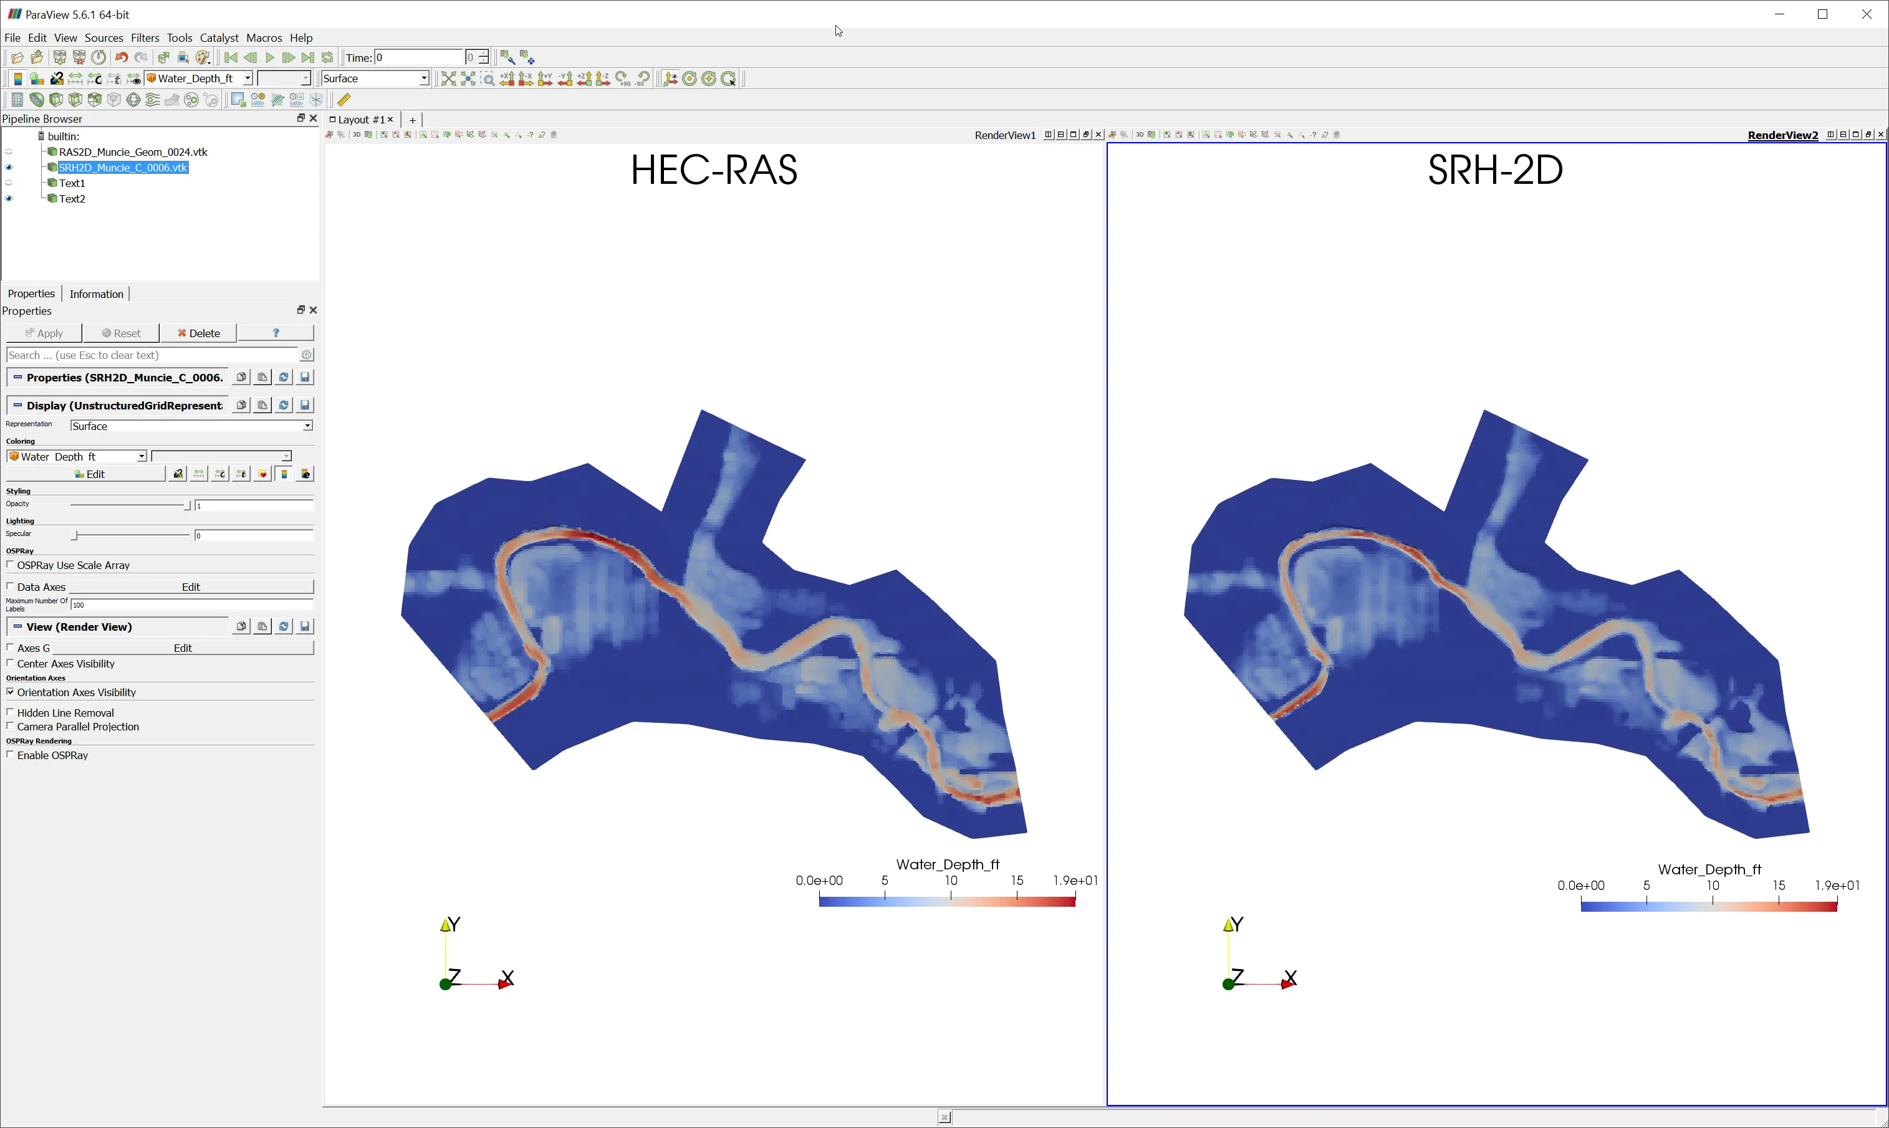
Task: Click the Slice filter icon
Action: [x=75, y=100]
